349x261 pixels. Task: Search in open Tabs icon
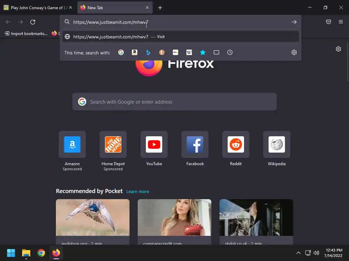216,52
